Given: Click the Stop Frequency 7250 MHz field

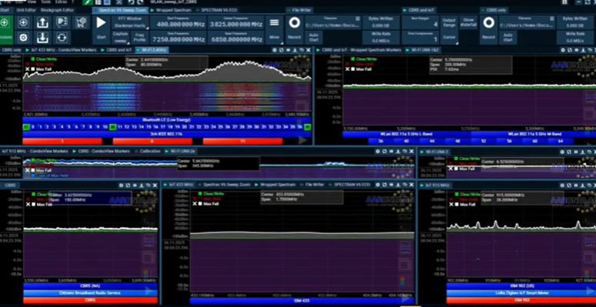Looking at the screenshot, I should click(x=178, y=38).
